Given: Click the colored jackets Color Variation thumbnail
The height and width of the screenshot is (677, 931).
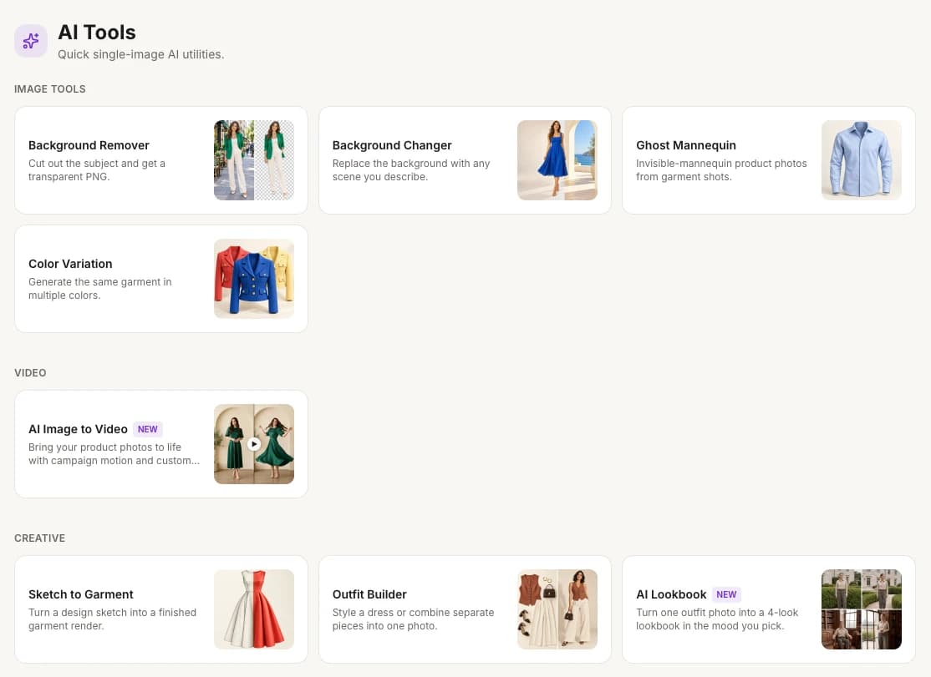Looking at the screenshot, I should pos(254,279).
